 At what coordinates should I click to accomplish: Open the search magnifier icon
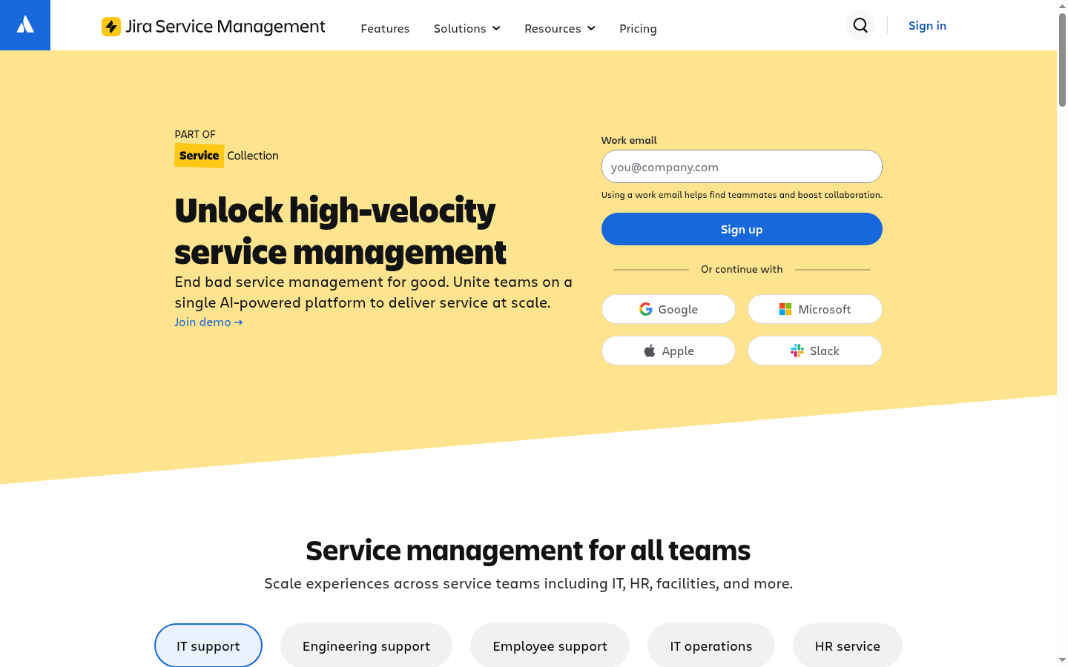pyautogui.click(x=860, y=25)
